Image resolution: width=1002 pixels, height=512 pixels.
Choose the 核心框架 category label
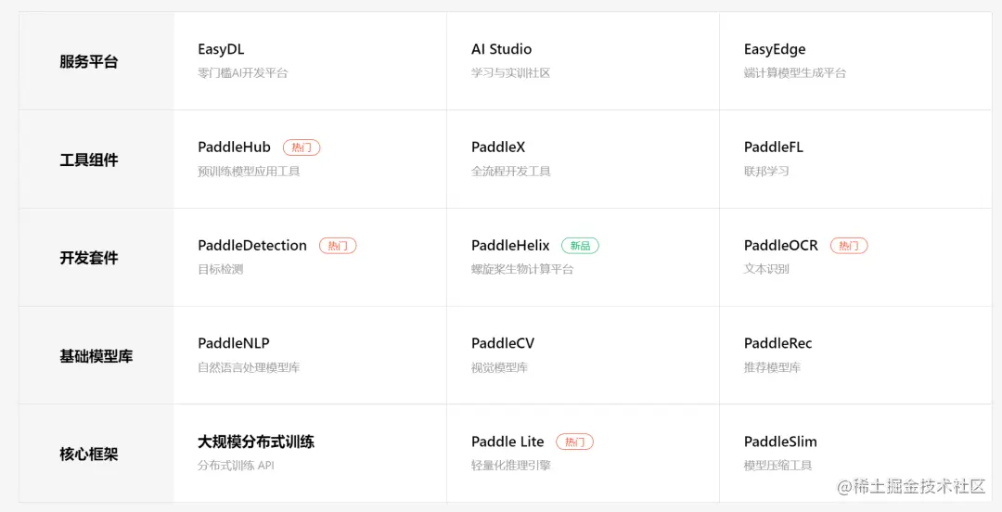[x=89, y=454]
